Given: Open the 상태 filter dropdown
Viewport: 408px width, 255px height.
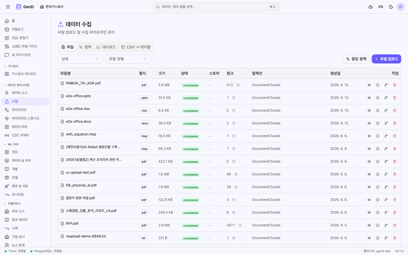Looking at the screenshot, I should tap(80, 59).
